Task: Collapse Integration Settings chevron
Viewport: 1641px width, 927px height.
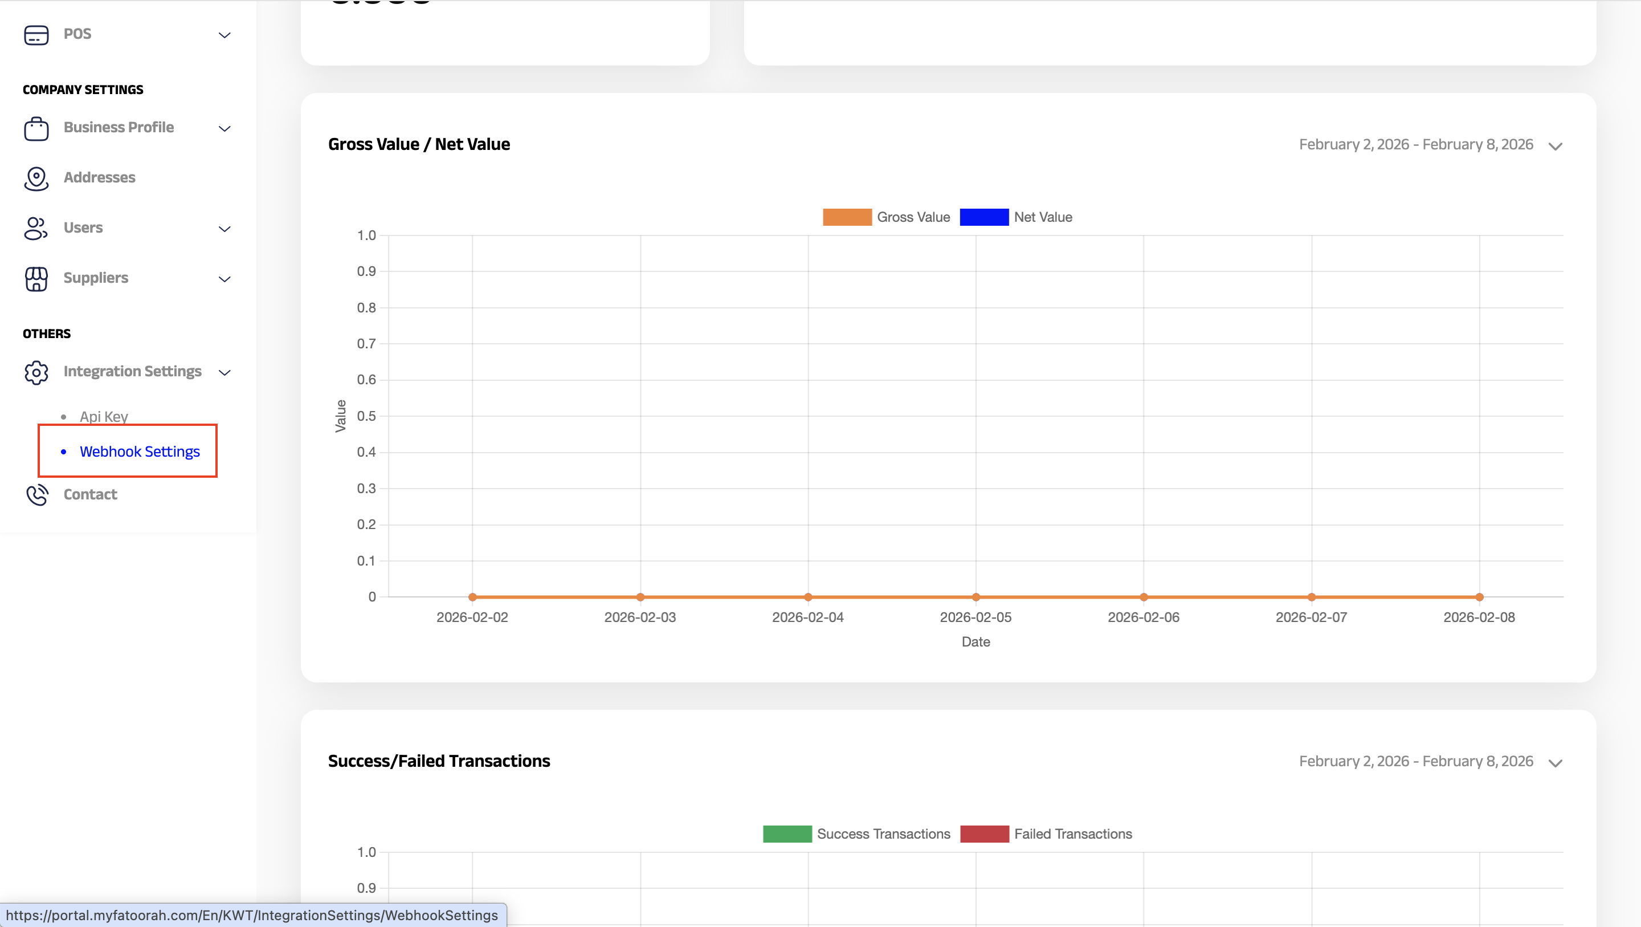Action: point(224,373)
